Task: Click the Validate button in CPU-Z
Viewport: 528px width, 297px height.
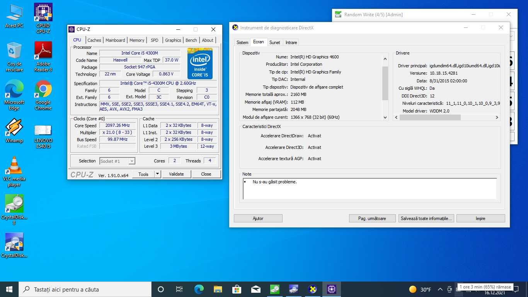Action: click(176, 174)
